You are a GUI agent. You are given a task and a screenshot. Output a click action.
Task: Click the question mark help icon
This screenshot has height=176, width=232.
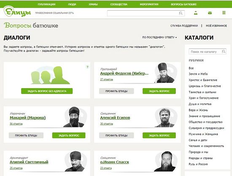tap(87, 67)
